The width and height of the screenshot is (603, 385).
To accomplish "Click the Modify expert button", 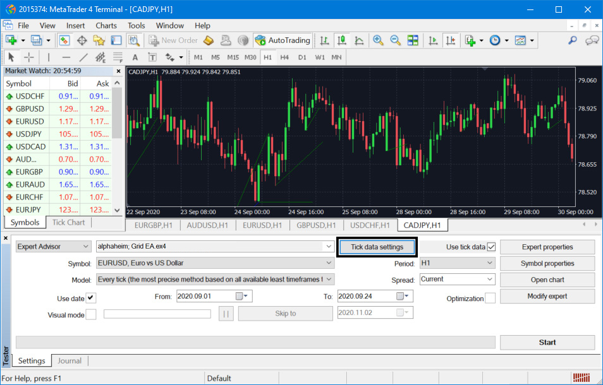I will pos(547,297).
